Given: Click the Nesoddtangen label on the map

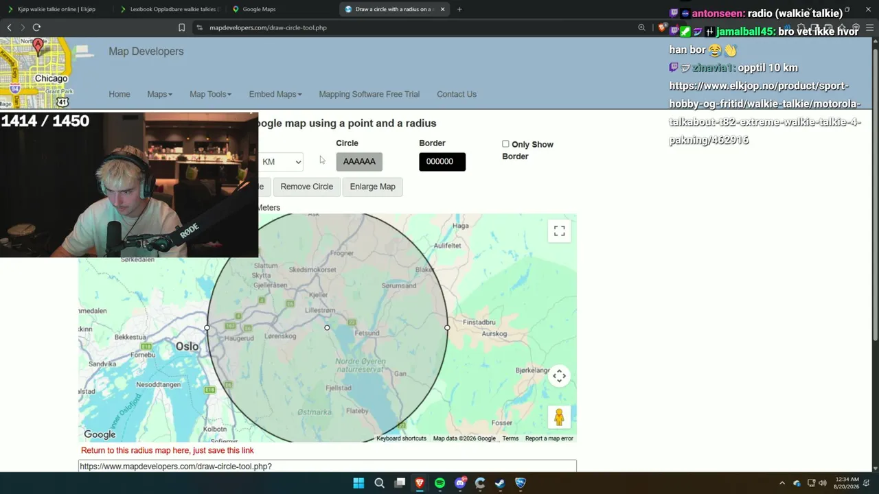Looking at the screenshot, I should 159,385.
